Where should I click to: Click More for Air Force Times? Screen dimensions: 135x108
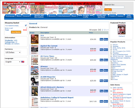tap(106, 60)
